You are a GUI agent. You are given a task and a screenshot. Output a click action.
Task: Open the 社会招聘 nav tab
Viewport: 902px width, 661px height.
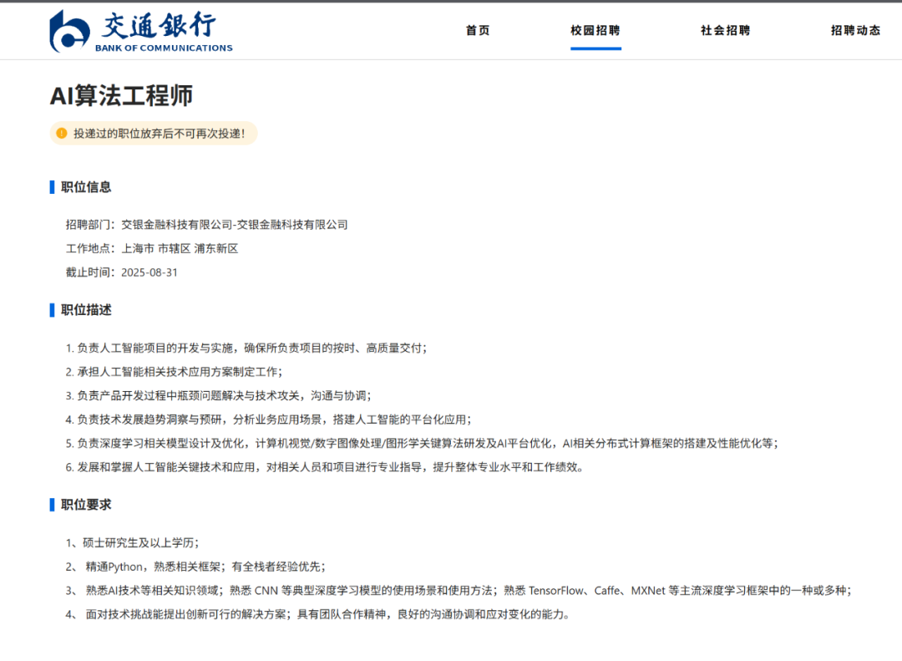pos(726,31)
